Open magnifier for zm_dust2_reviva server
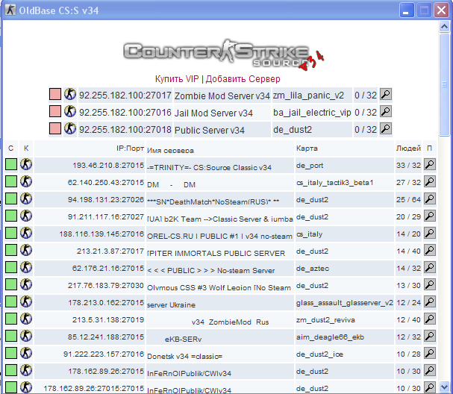Image resolution: width=453 pixels, height=394 pixels. 430,319
